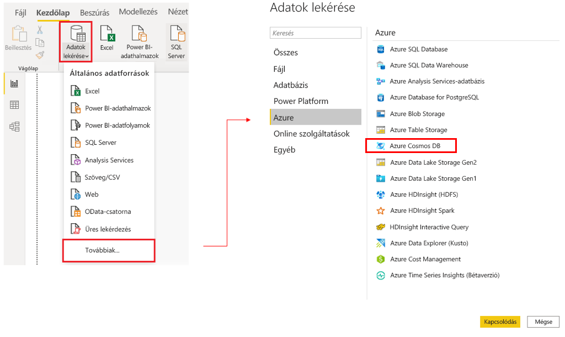Click the Keresés search field
Image resolution: width=565 pixels, height=337 pixels.
[315, 33]
